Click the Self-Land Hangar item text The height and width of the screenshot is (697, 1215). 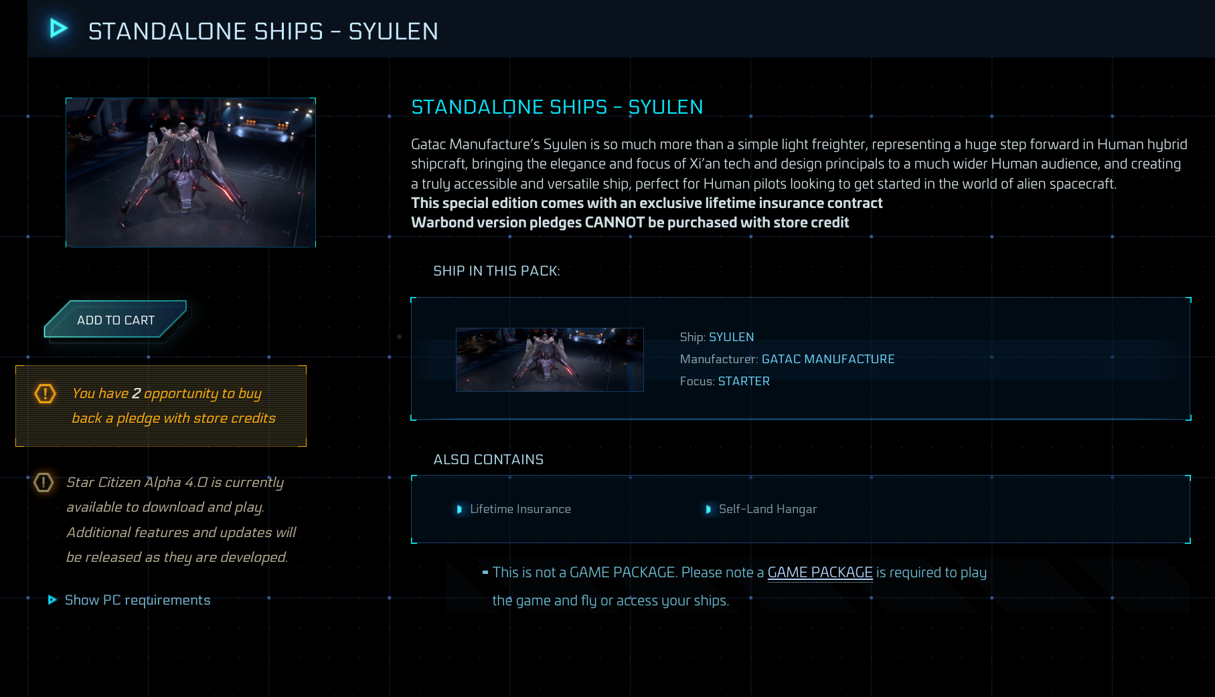[x=767, y=509]
